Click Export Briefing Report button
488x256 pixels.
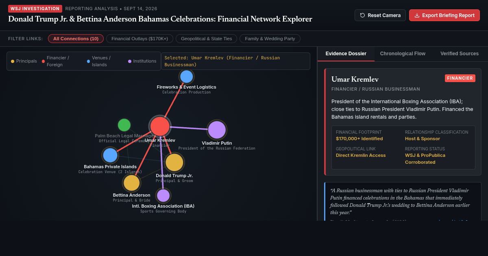click(x=444, y=15)
